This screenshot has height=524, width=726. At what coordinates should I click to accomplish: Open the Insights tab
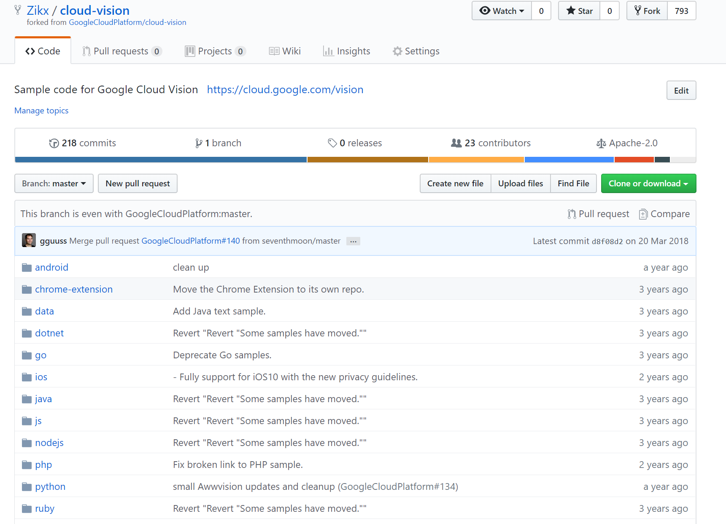pos(346,51)
